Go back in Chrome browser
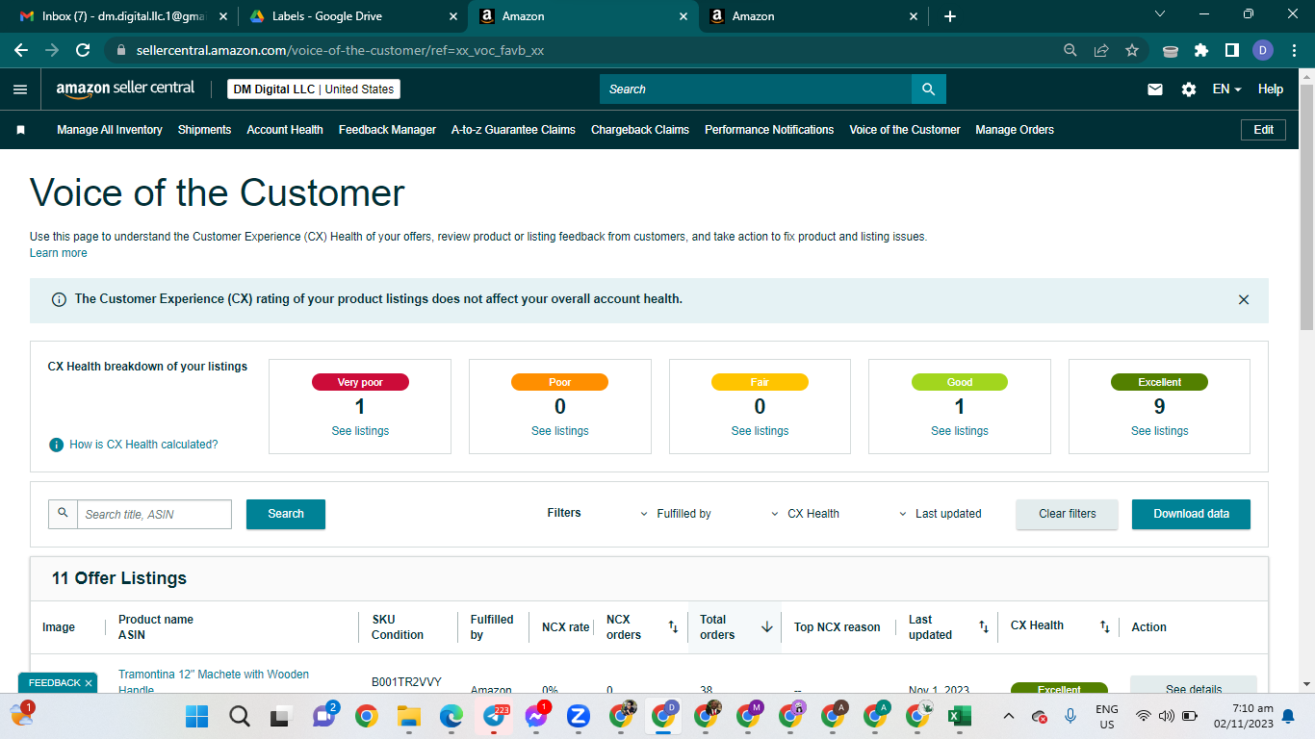The image size is (1315, 739). coord(21,50)
